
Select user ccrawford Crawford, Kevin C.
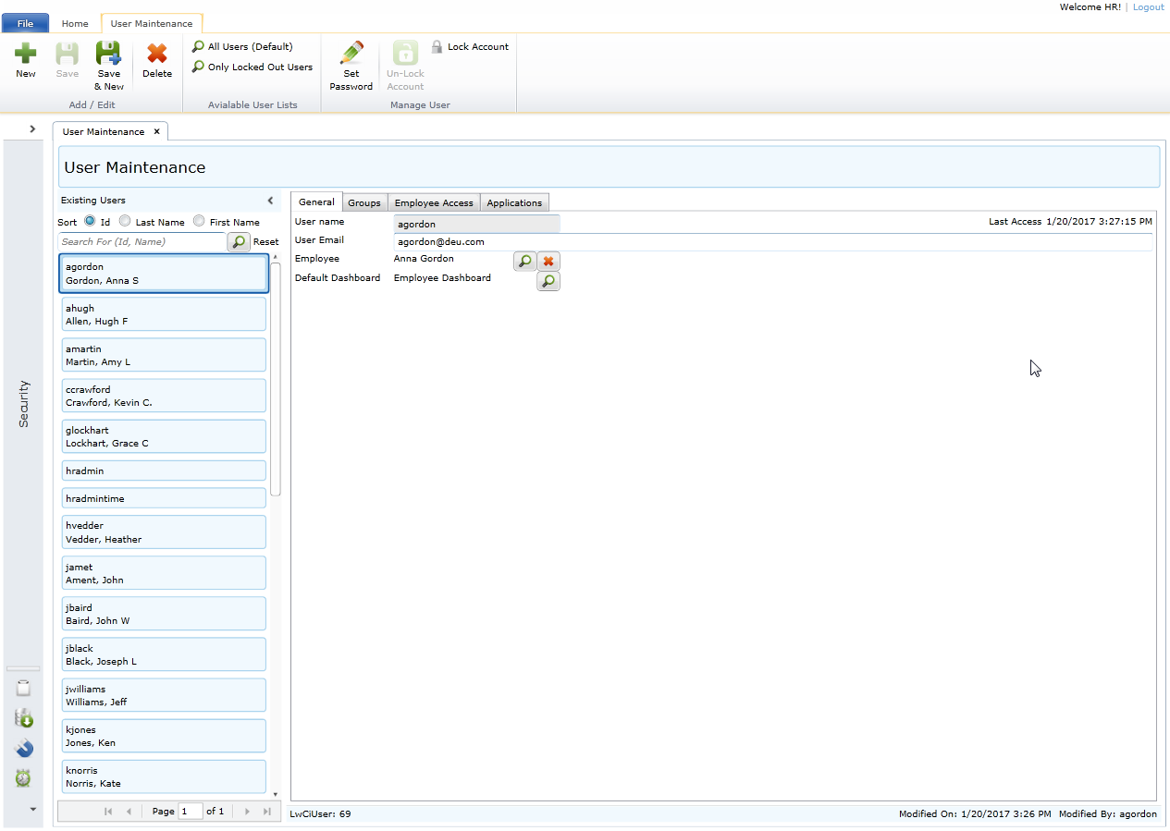tap(165, 396)
